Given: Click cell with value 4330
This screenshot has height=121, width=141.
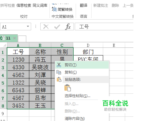Looking at the screenshot, I should [x=18, y=67].
